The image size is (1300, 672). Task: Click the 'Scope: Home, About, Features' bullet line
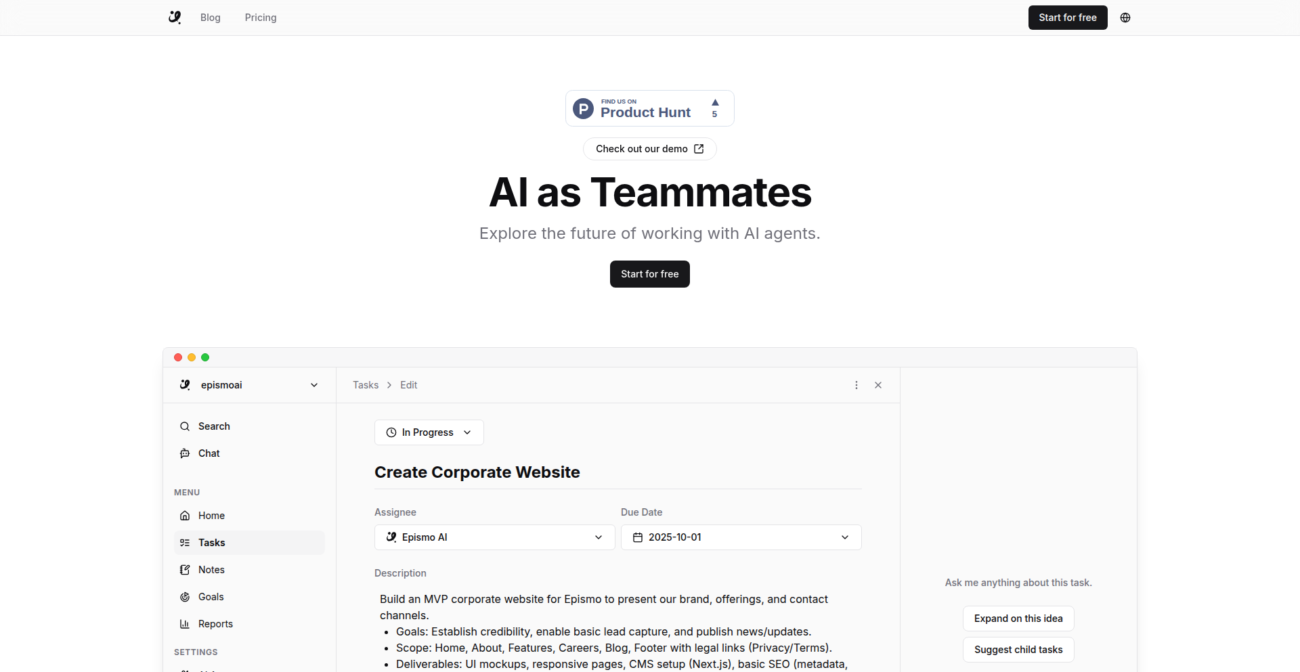coord(614,648)
